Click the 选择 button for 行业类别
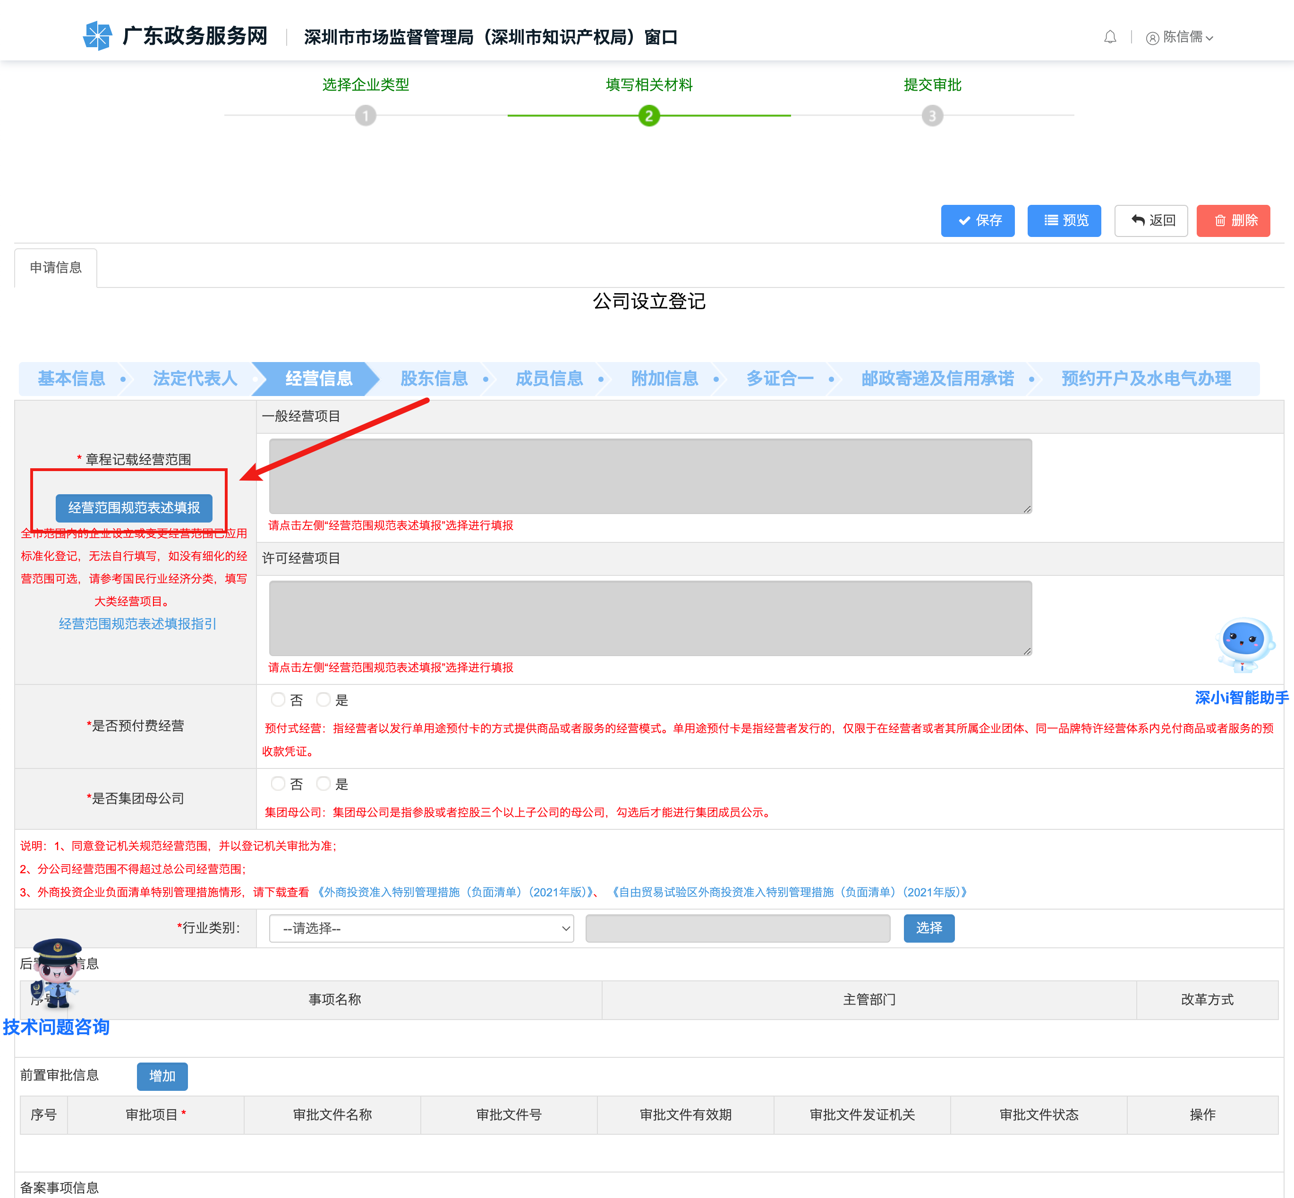The image size is (1294, 1198). [929, 928]
